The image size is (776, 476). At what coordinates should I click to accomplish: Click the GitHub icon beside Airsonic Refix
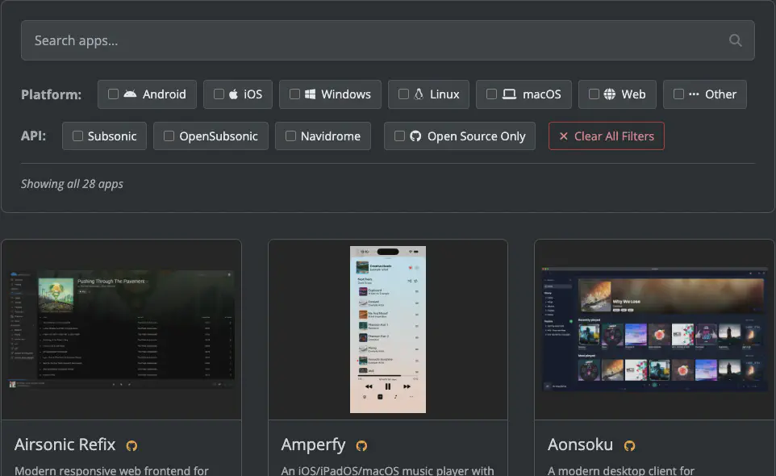click(131, 445)
